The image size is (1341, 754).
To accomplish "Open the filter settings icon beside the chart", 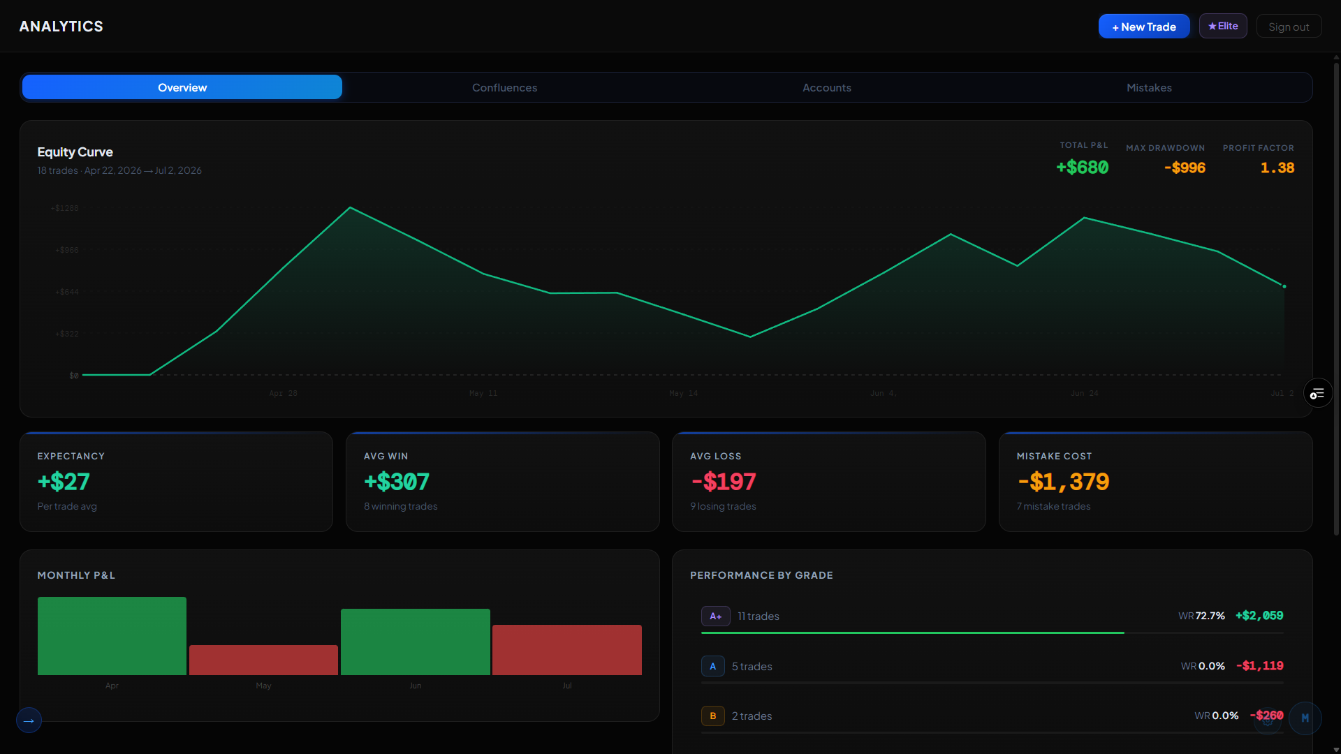I will (x=1317, y=394).
